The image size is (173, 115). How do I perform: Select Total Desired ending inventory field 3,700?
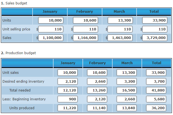pos(156,81)
